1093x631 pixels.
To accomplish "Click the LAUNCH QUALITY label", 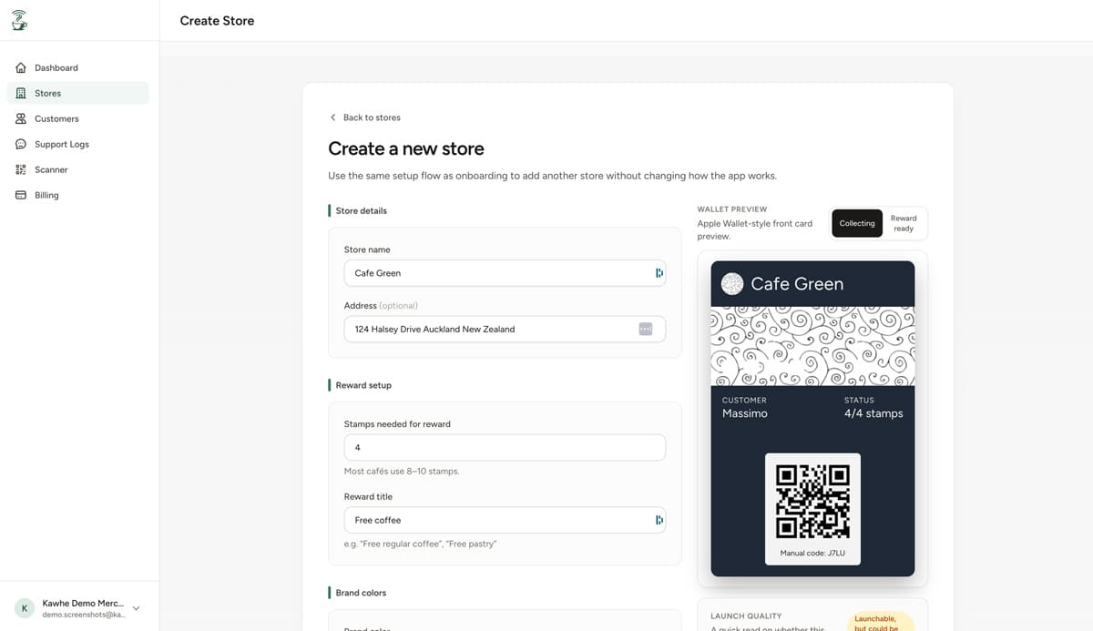I will pyautogui.click(x=746, y=616).
